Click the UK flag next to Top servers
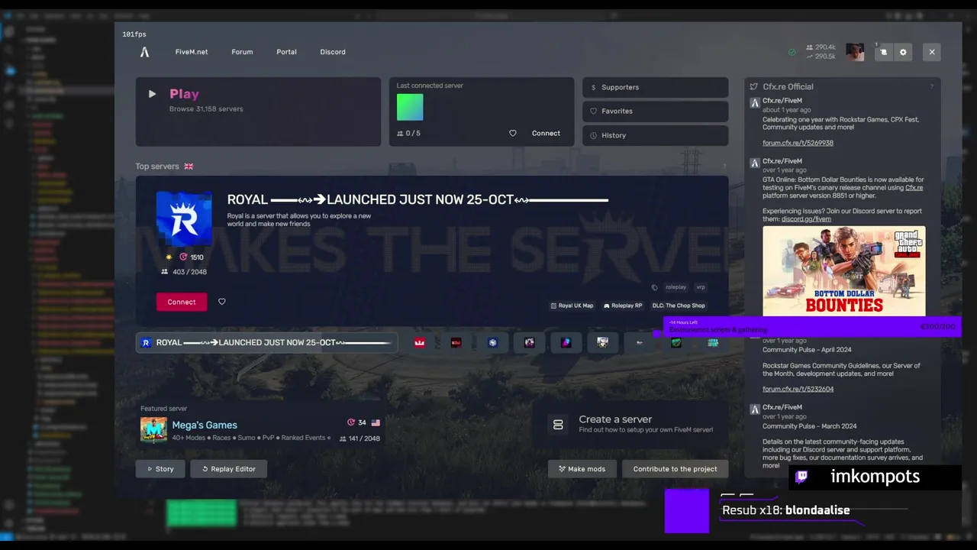The image size is (977, 550). click(189, 166)
